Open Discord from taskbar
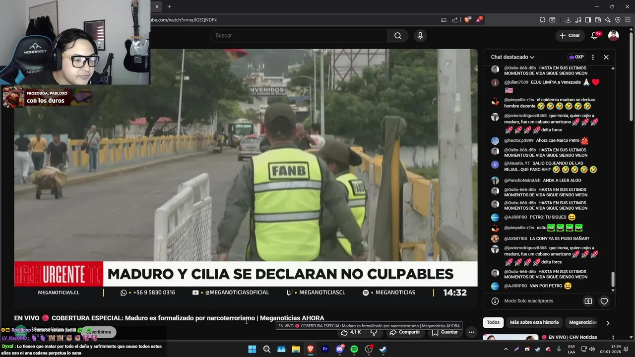 click(x=340, y=349)
